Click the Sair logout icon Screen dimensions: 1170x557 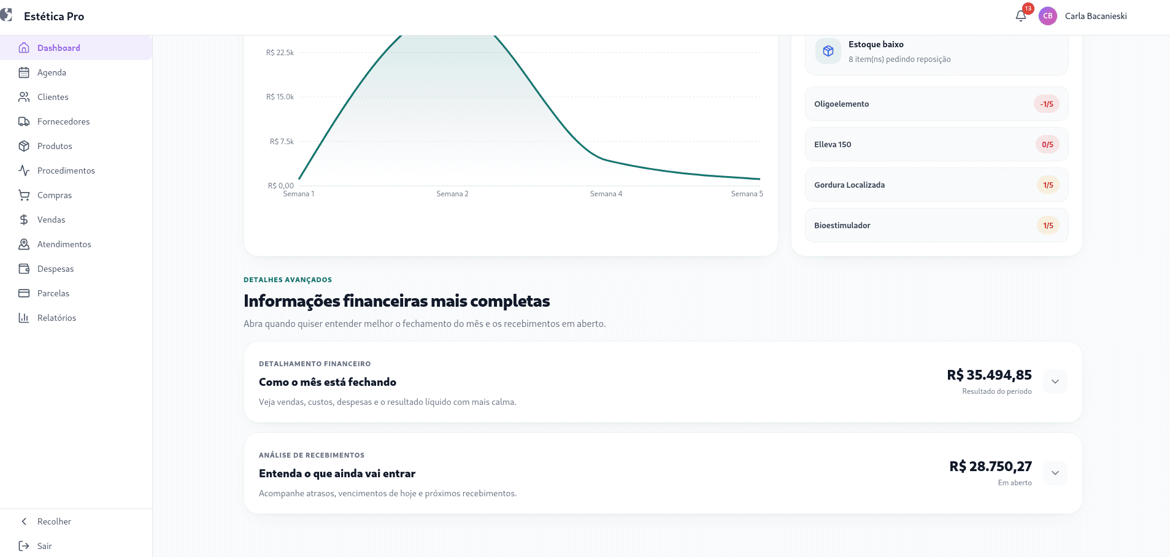pyautogui.click(x=24, y=546)
